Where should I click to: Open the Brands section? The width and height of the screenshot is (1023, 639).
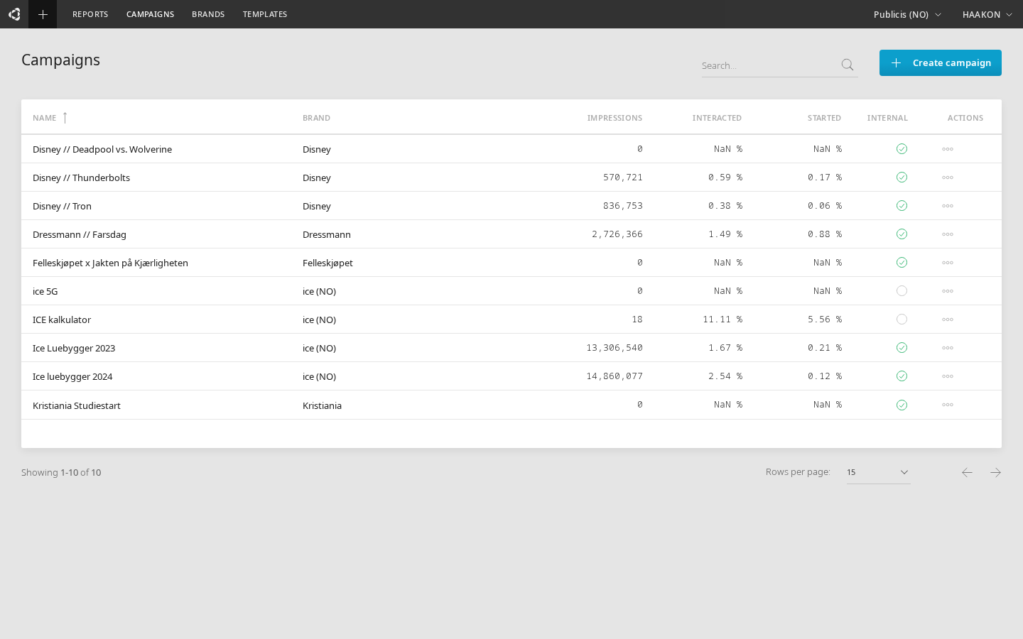[x=208, y=14]
